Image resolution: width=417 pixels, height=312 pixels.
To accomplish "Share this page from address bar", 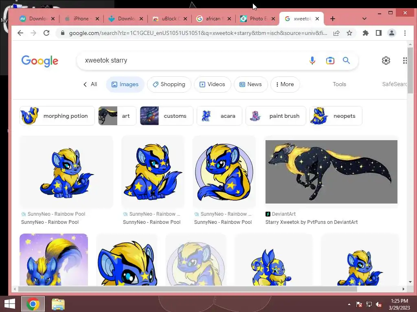I will point(336,33).
